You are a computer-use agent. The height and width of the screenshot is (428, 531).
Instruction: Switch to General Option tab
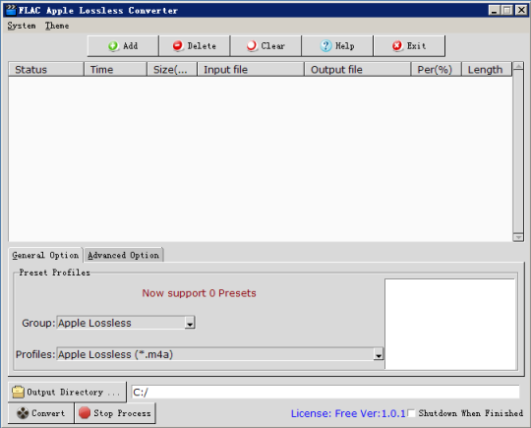click(x=45, y=255)
